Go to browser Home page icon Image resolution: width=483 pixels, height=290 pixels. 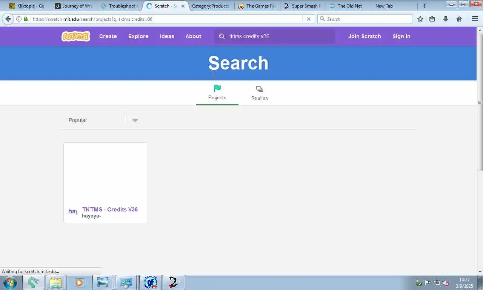click(459, 19)
